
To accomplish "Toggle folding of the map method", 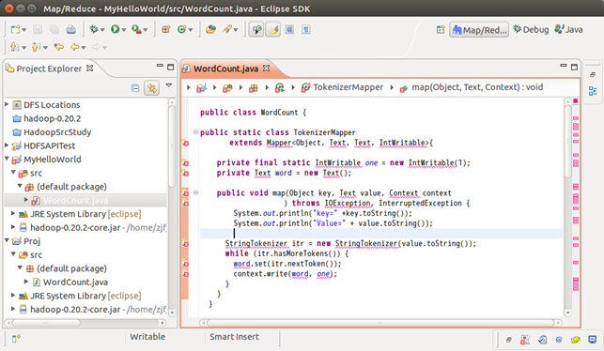I will pos(195,192).
